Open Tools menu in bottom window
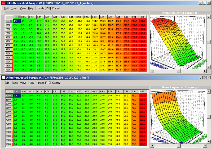Viewport: 212px width, 149px height. pos(15,83)
